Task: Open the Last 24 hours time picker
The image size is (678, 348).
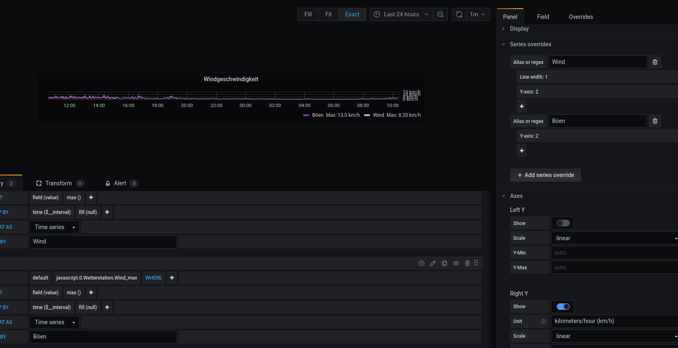Action: (401, 14)
